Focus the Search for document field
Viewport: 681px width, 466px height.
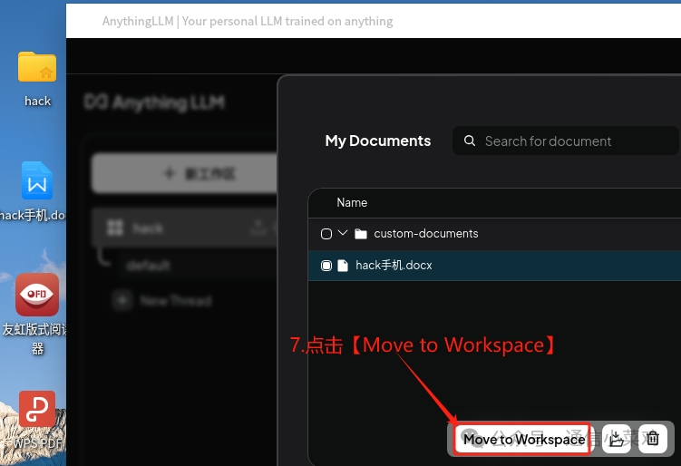(566, 141)
